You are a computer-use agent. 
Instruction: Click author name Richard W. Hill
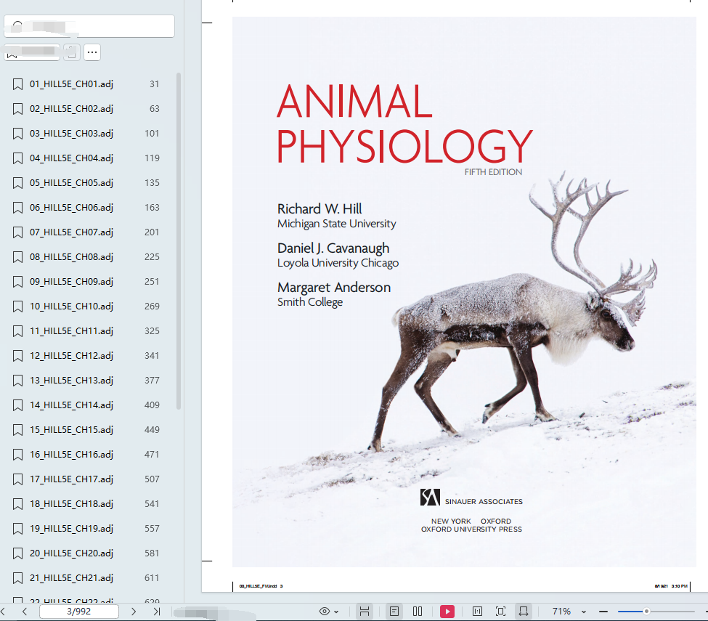pyautogui.click(x=320, y=208)
